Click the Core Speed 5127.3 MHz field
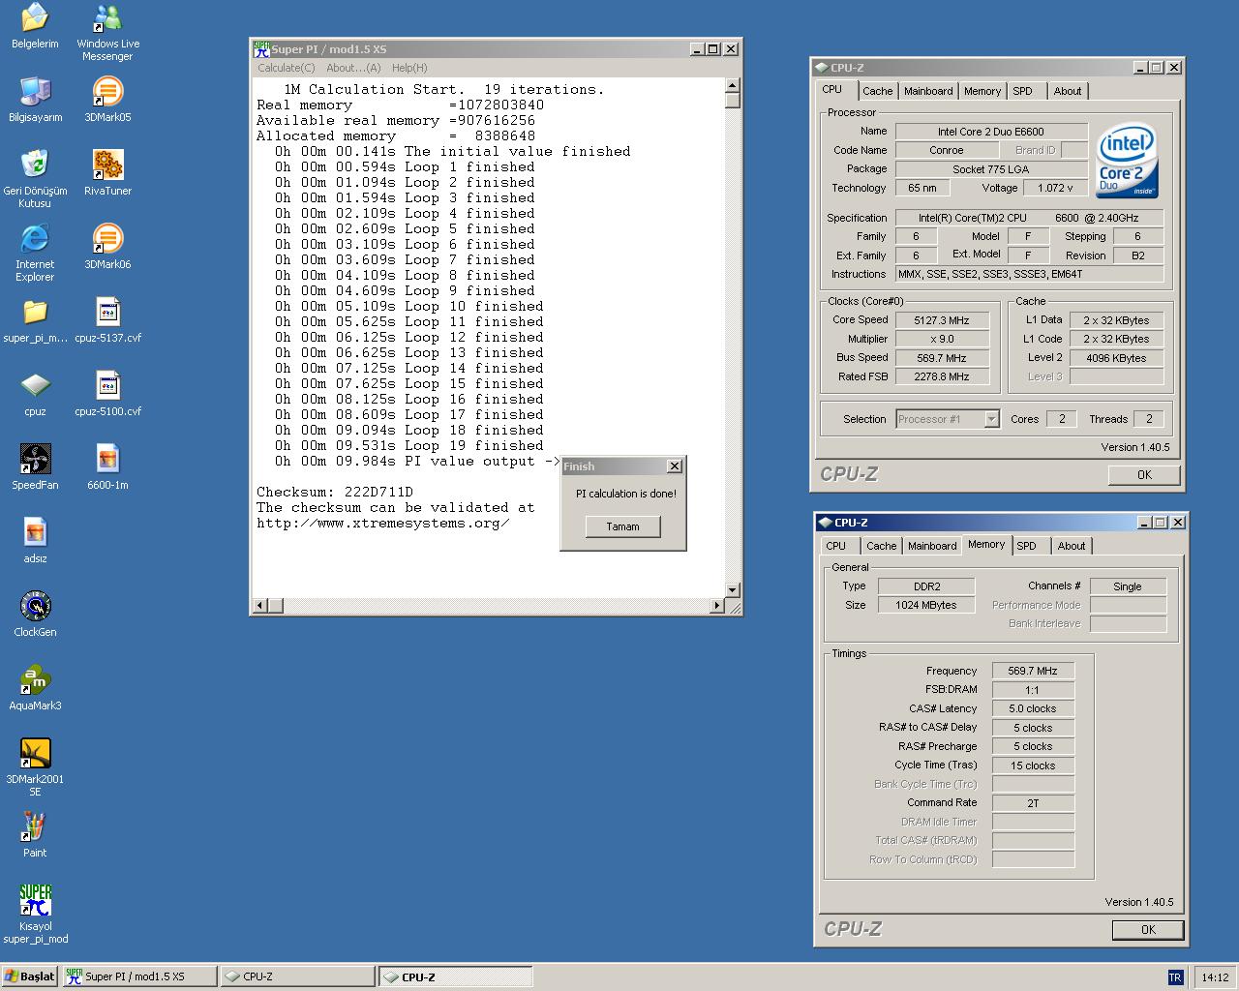Image resolution: width=1239 pixels, height=991 pixels. (942, 320)
